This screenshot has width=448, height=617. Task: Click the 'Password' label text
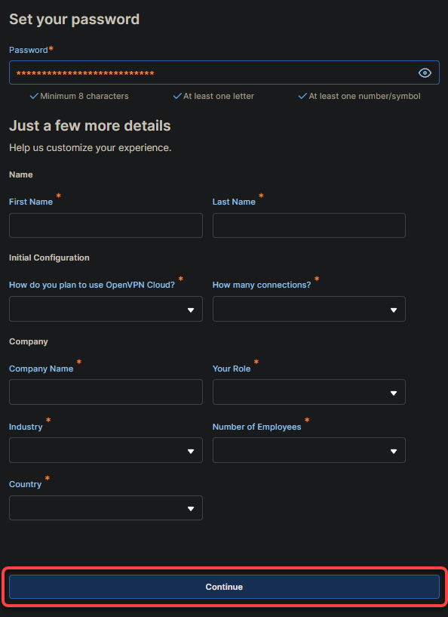point(29,50)
